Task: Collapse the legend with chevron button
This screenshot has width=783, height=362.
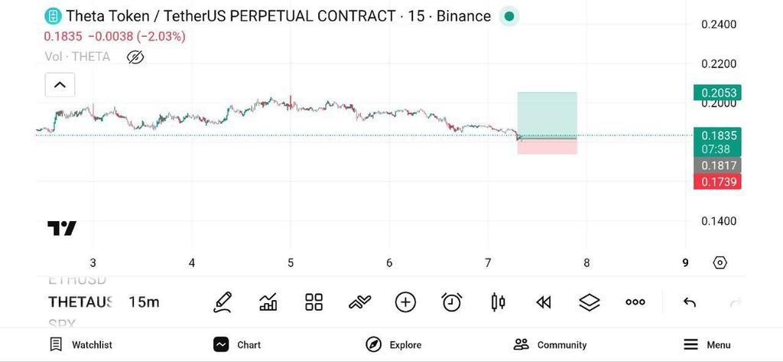Action: 60,85
